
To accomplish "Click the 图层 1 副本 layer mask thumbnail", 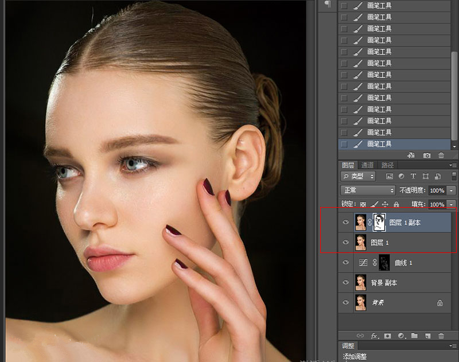I will pos(380,222).
